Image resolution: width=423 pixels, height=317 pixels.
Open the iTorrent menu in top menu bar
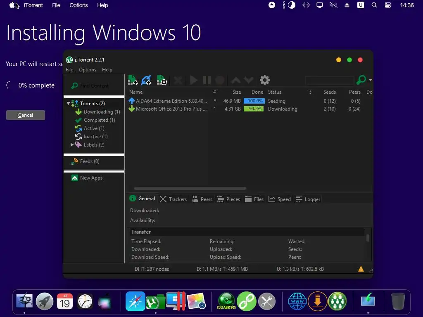(x=33, y=5)
